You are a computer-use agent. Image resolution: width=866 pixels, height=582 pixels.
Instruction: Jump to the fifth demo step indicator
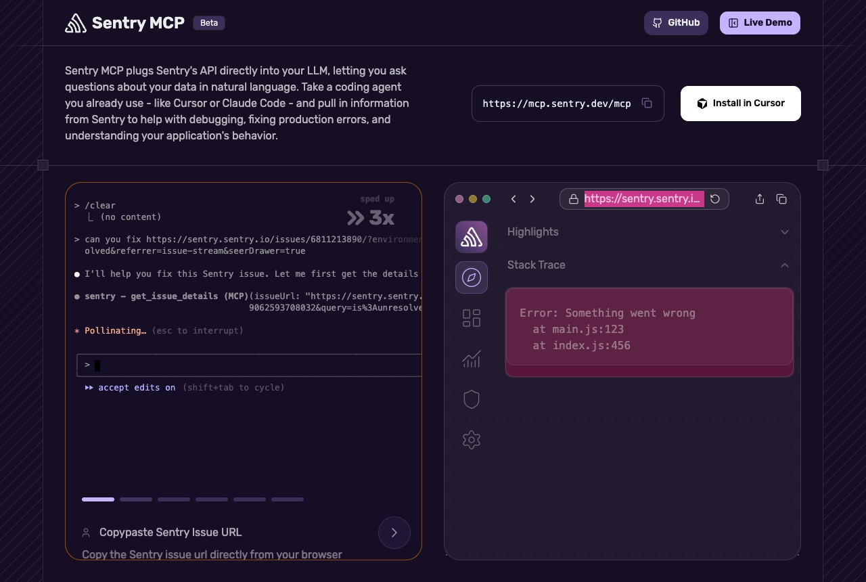250,499
